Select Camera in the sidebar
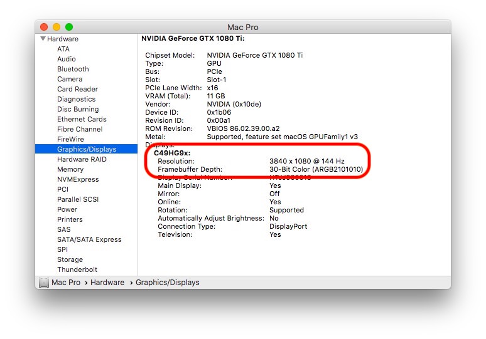486x339 pixels. pos(70,79)
